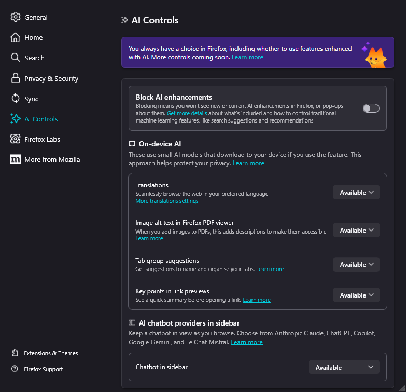The width and height of the screenshot is (406, 392).
Task: Open Sync using circular arrows icon
Action: [x=15, y=99]
